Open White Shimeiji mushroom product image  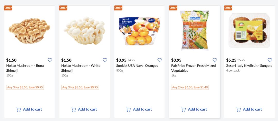coord(84,31)
